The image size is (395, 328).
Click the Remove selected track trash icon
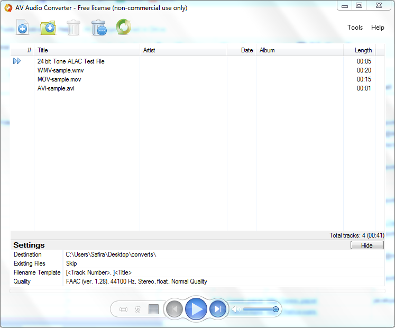tap(74, 28)
